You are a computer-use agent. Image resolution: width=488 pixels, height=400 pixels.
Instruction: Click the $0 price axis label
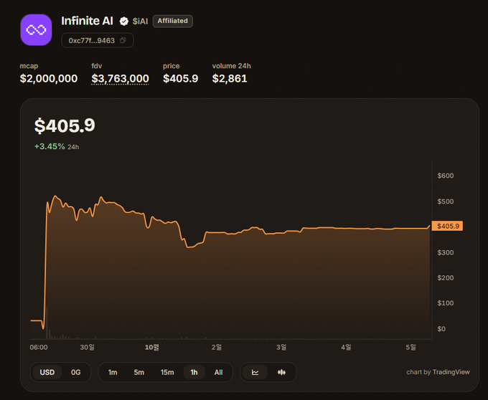pos(441,329)
